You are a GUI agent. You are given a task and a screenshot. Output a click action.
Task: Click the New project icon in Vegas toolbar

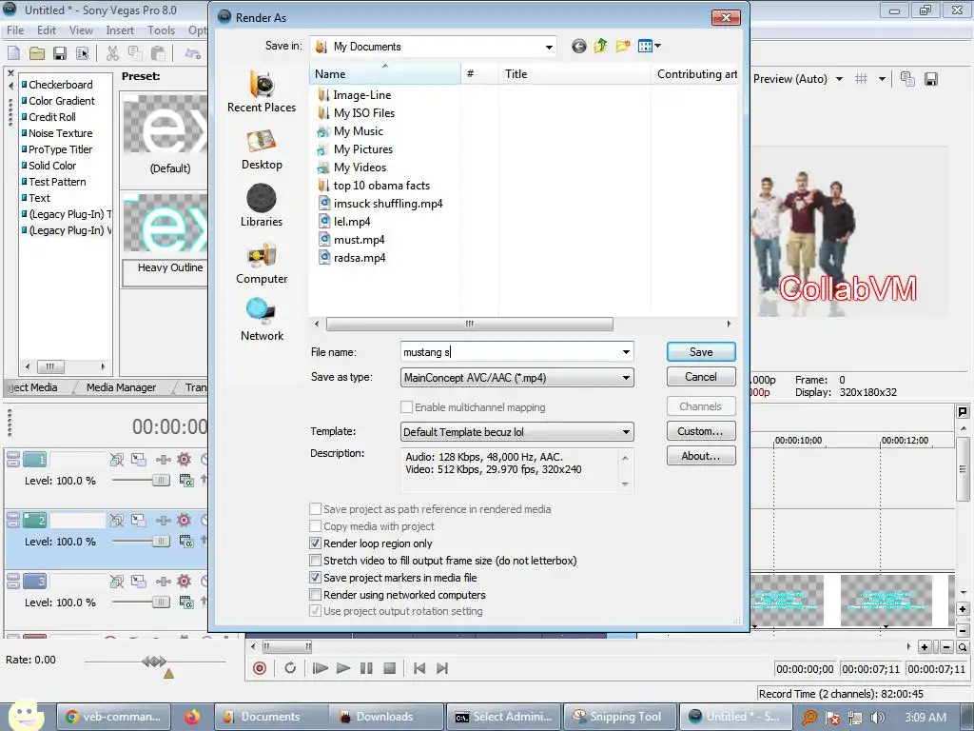click(13, 53)
